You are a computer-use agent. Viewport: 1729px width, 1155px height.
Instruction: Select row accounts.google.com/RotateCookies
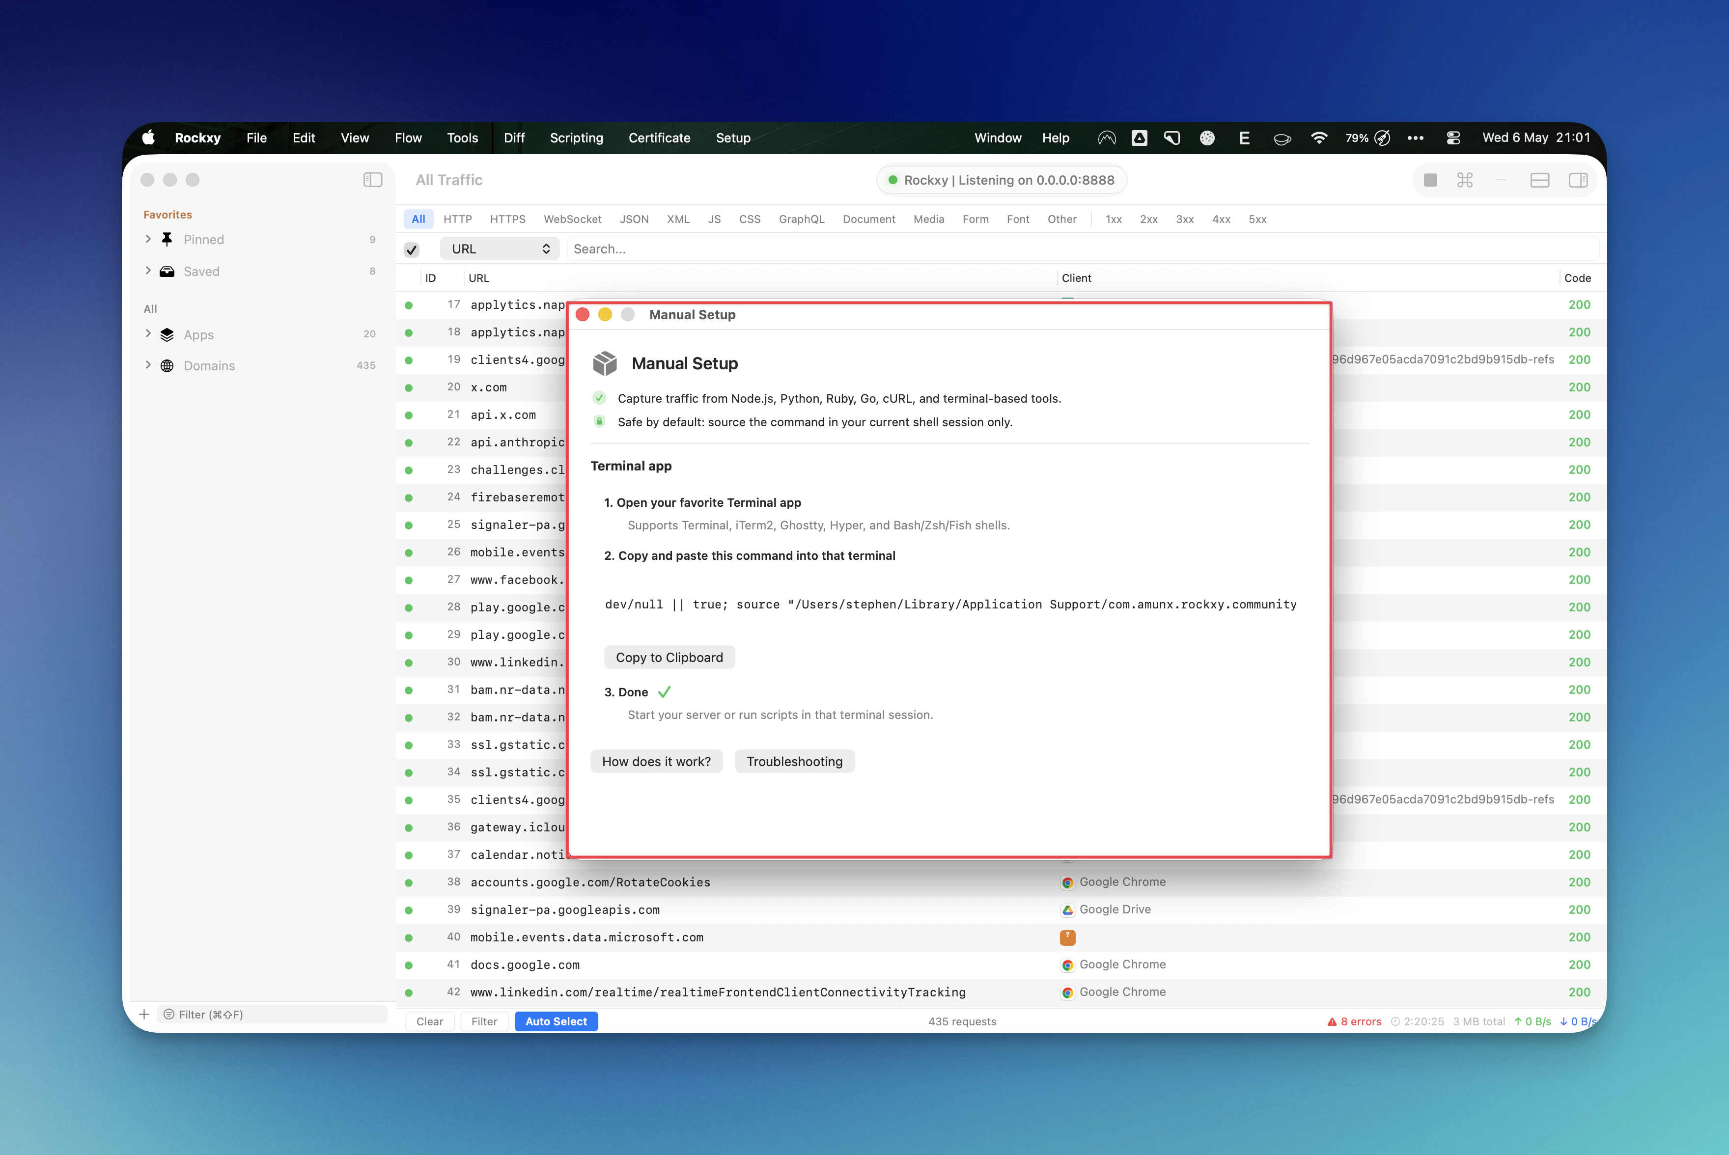pos(1001,882)
